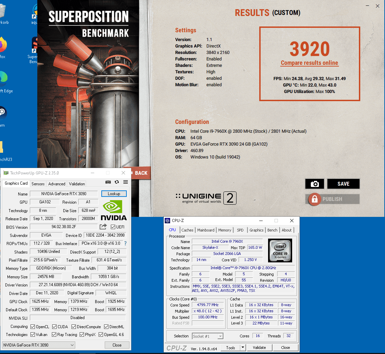Switch to the Advanced tab in GPU-Z
The image size is (385, 354).
pos(57,184)
